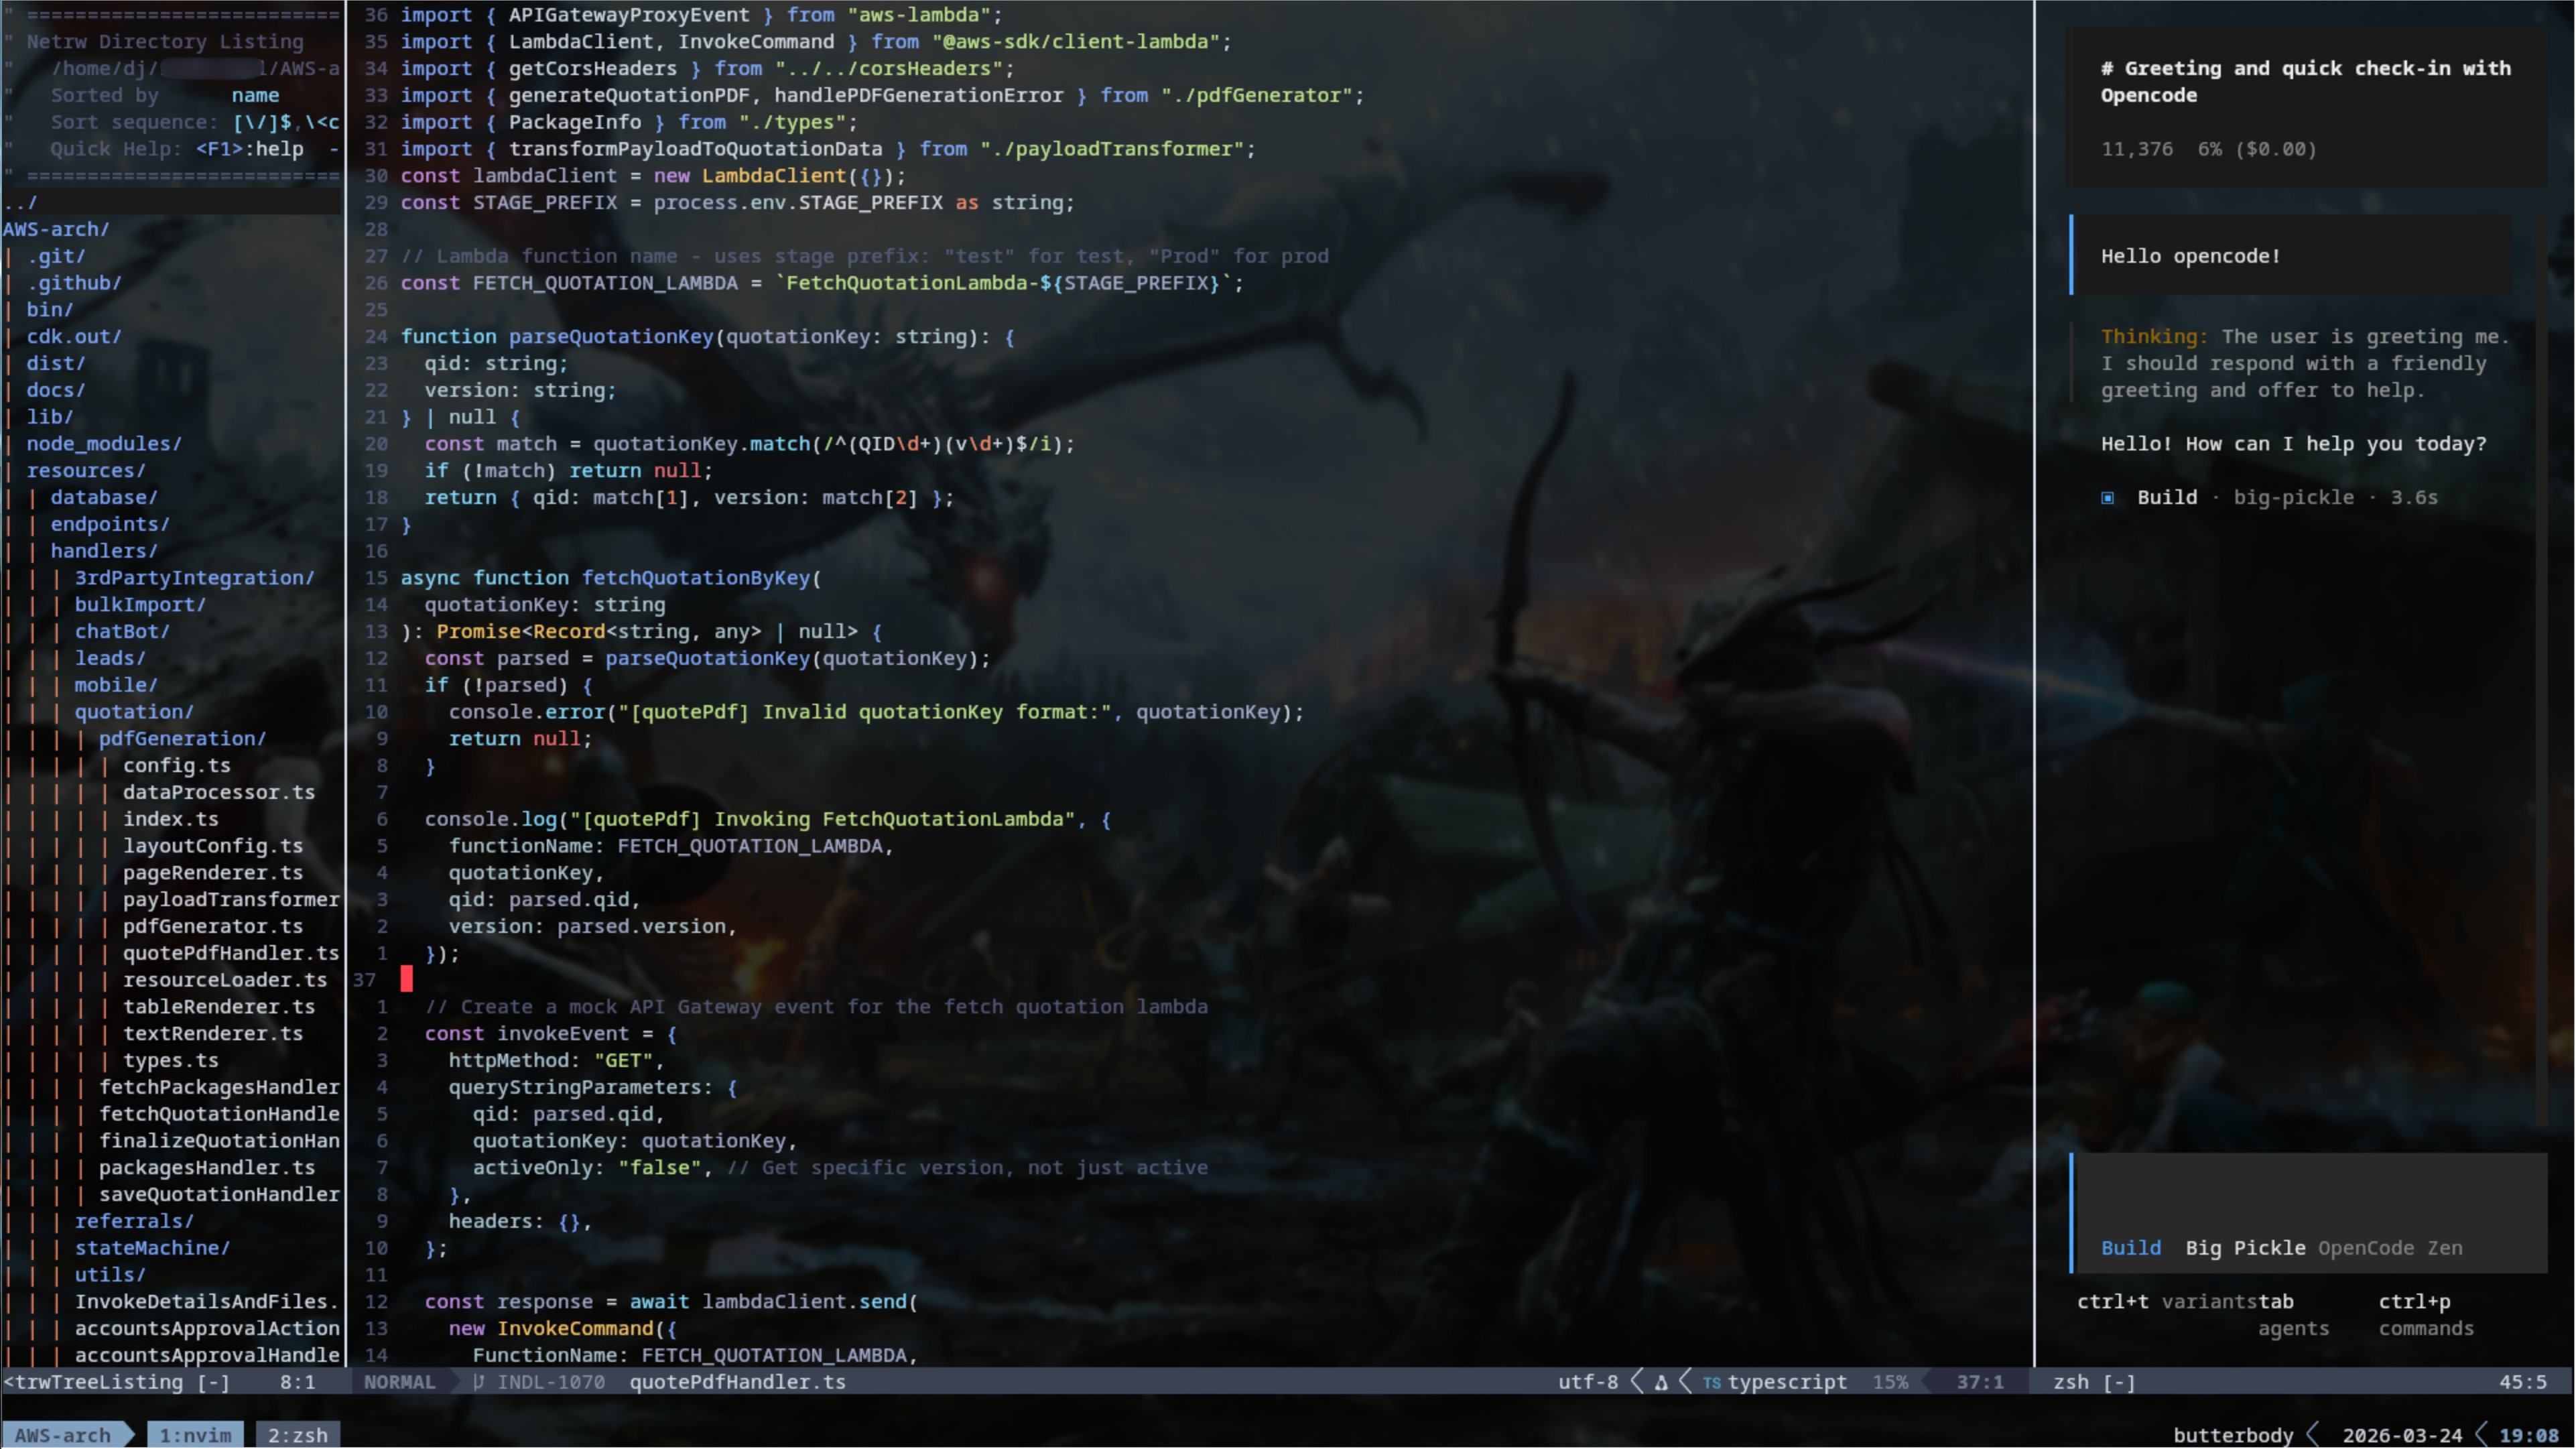Click the Linux penguin icon in statusline

(1661, 1382)
